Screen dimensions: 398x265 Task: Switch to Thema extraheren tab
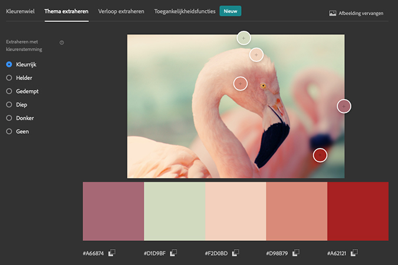(x=67, y=11)
